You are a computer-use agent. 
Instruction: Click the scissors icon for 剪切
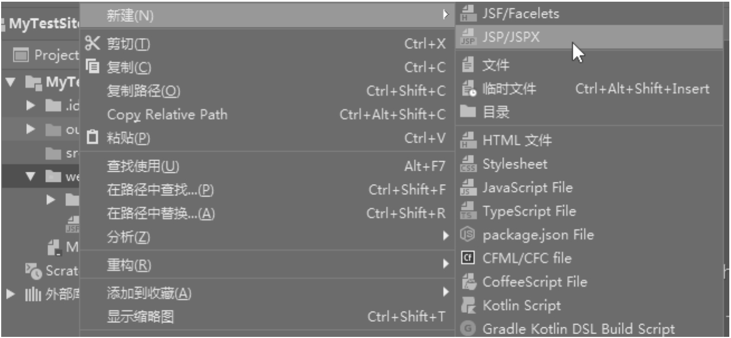pos(93,44)
